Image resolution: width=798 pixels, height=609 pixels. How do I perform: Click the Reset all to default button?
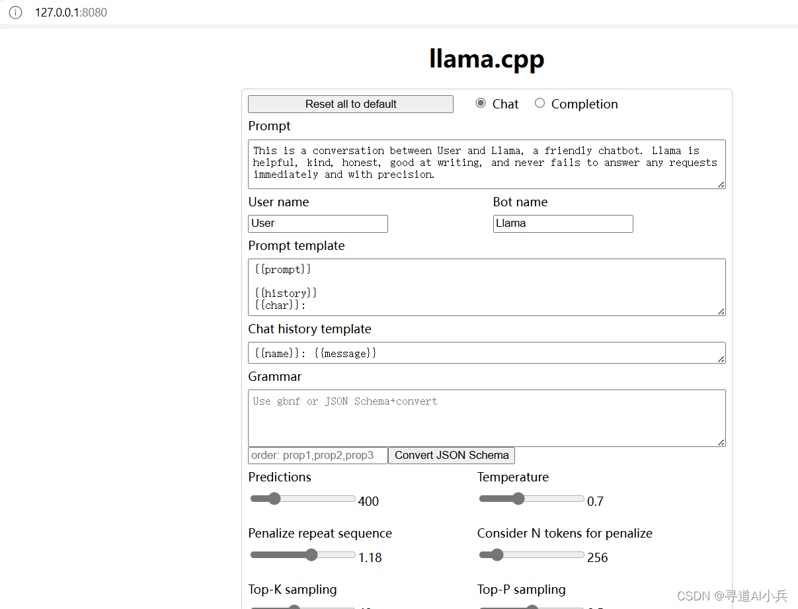point(350,104)
